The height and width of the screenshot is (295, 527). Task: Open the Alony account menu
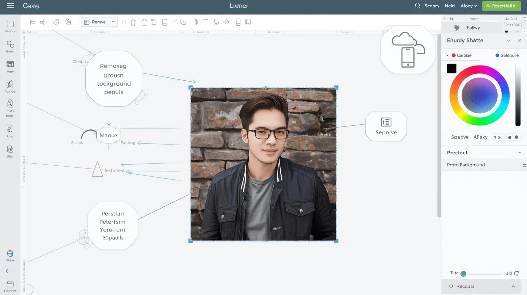[468, 6]
